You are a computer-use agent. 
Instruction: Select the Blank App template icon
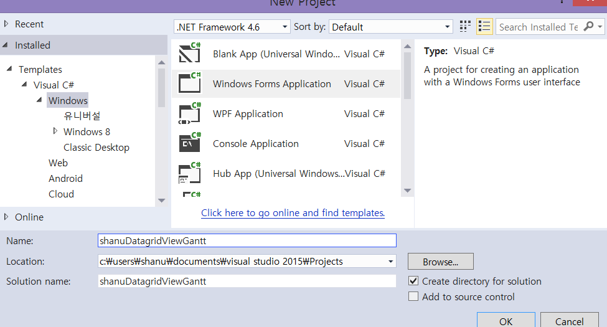point(189,54)
